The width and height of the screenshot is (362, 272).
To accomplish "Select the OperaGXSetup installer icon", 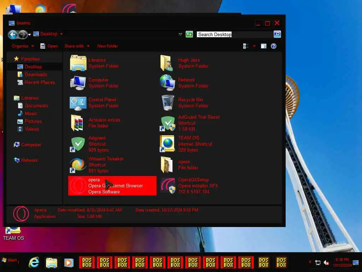I will click(168, 186).
